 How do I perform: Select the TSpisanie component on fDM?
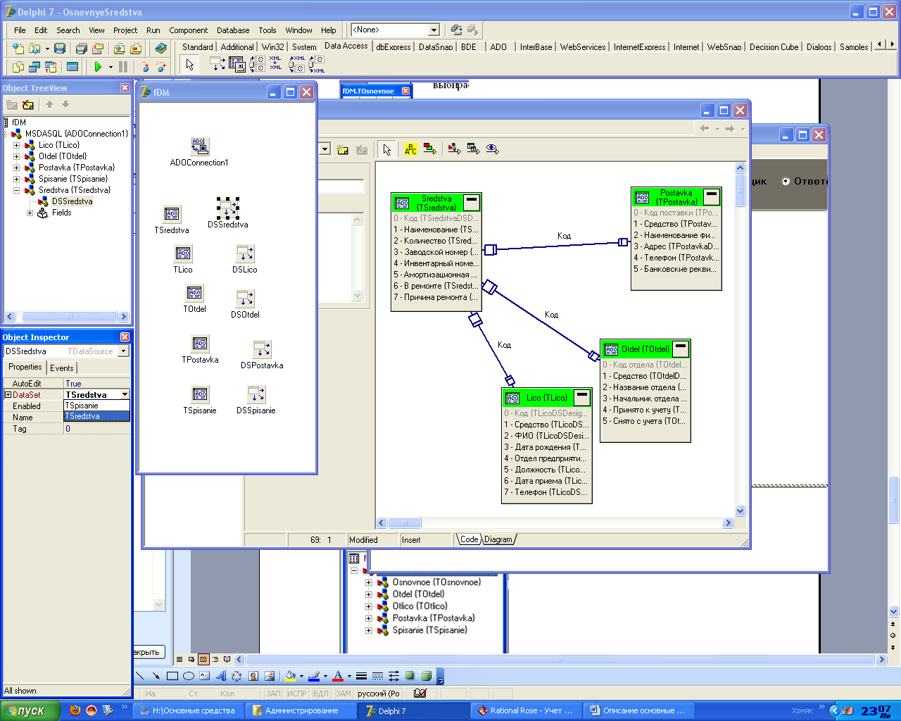(x=200, y=394)
